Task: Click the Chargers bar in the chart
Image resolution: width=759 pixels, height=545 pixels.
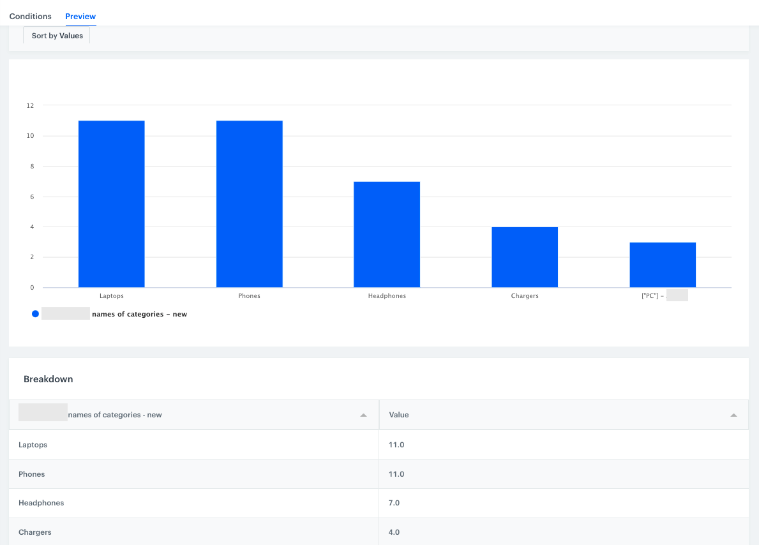Action: pos(525,257)
